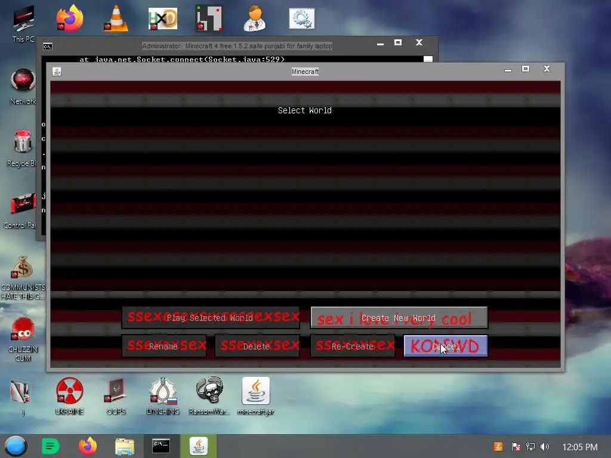
Task: Open the RansomWar skull icon
Action: (209, 395)
